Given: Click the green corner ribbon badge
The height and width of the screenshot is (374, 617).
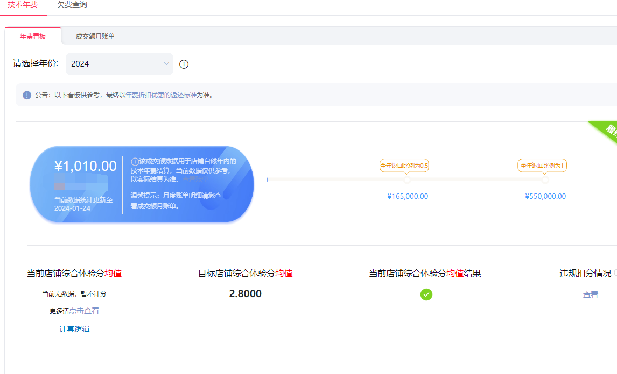Looking at the screenshot, I should pos(607,132).
